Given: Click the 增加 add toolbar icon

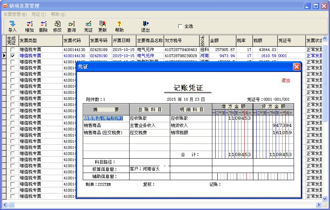Looking at the screenshot, I should coord(29,27).
